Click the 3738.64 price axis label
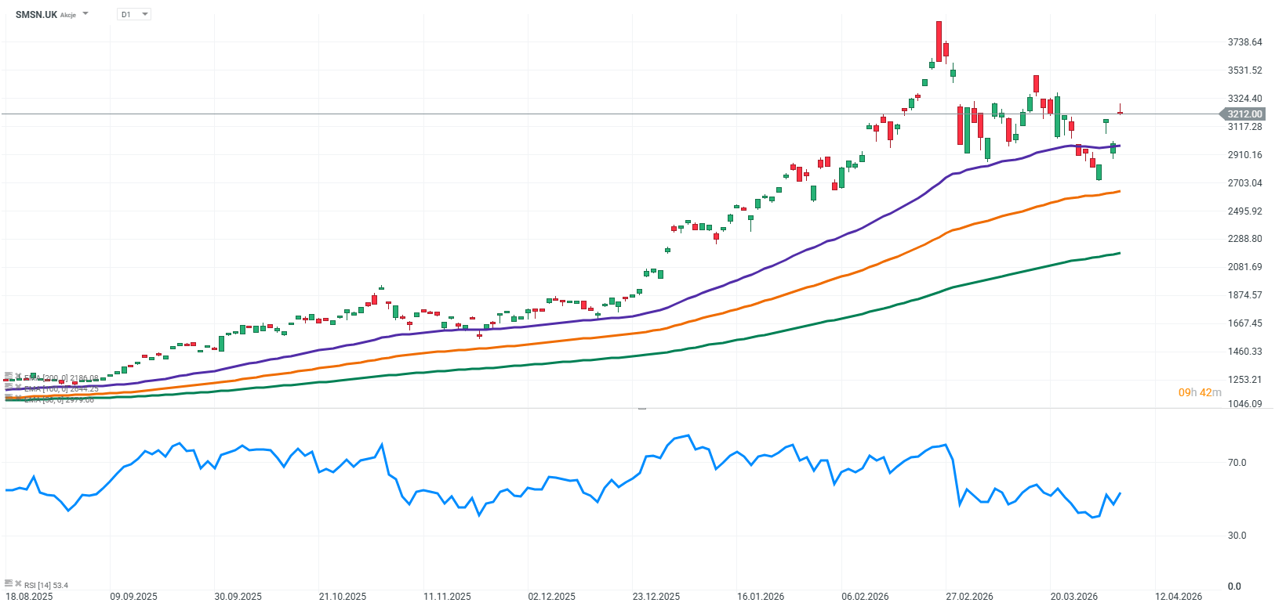Image resolution: width=1275 pixels, height=610 pixels. 1244,42
